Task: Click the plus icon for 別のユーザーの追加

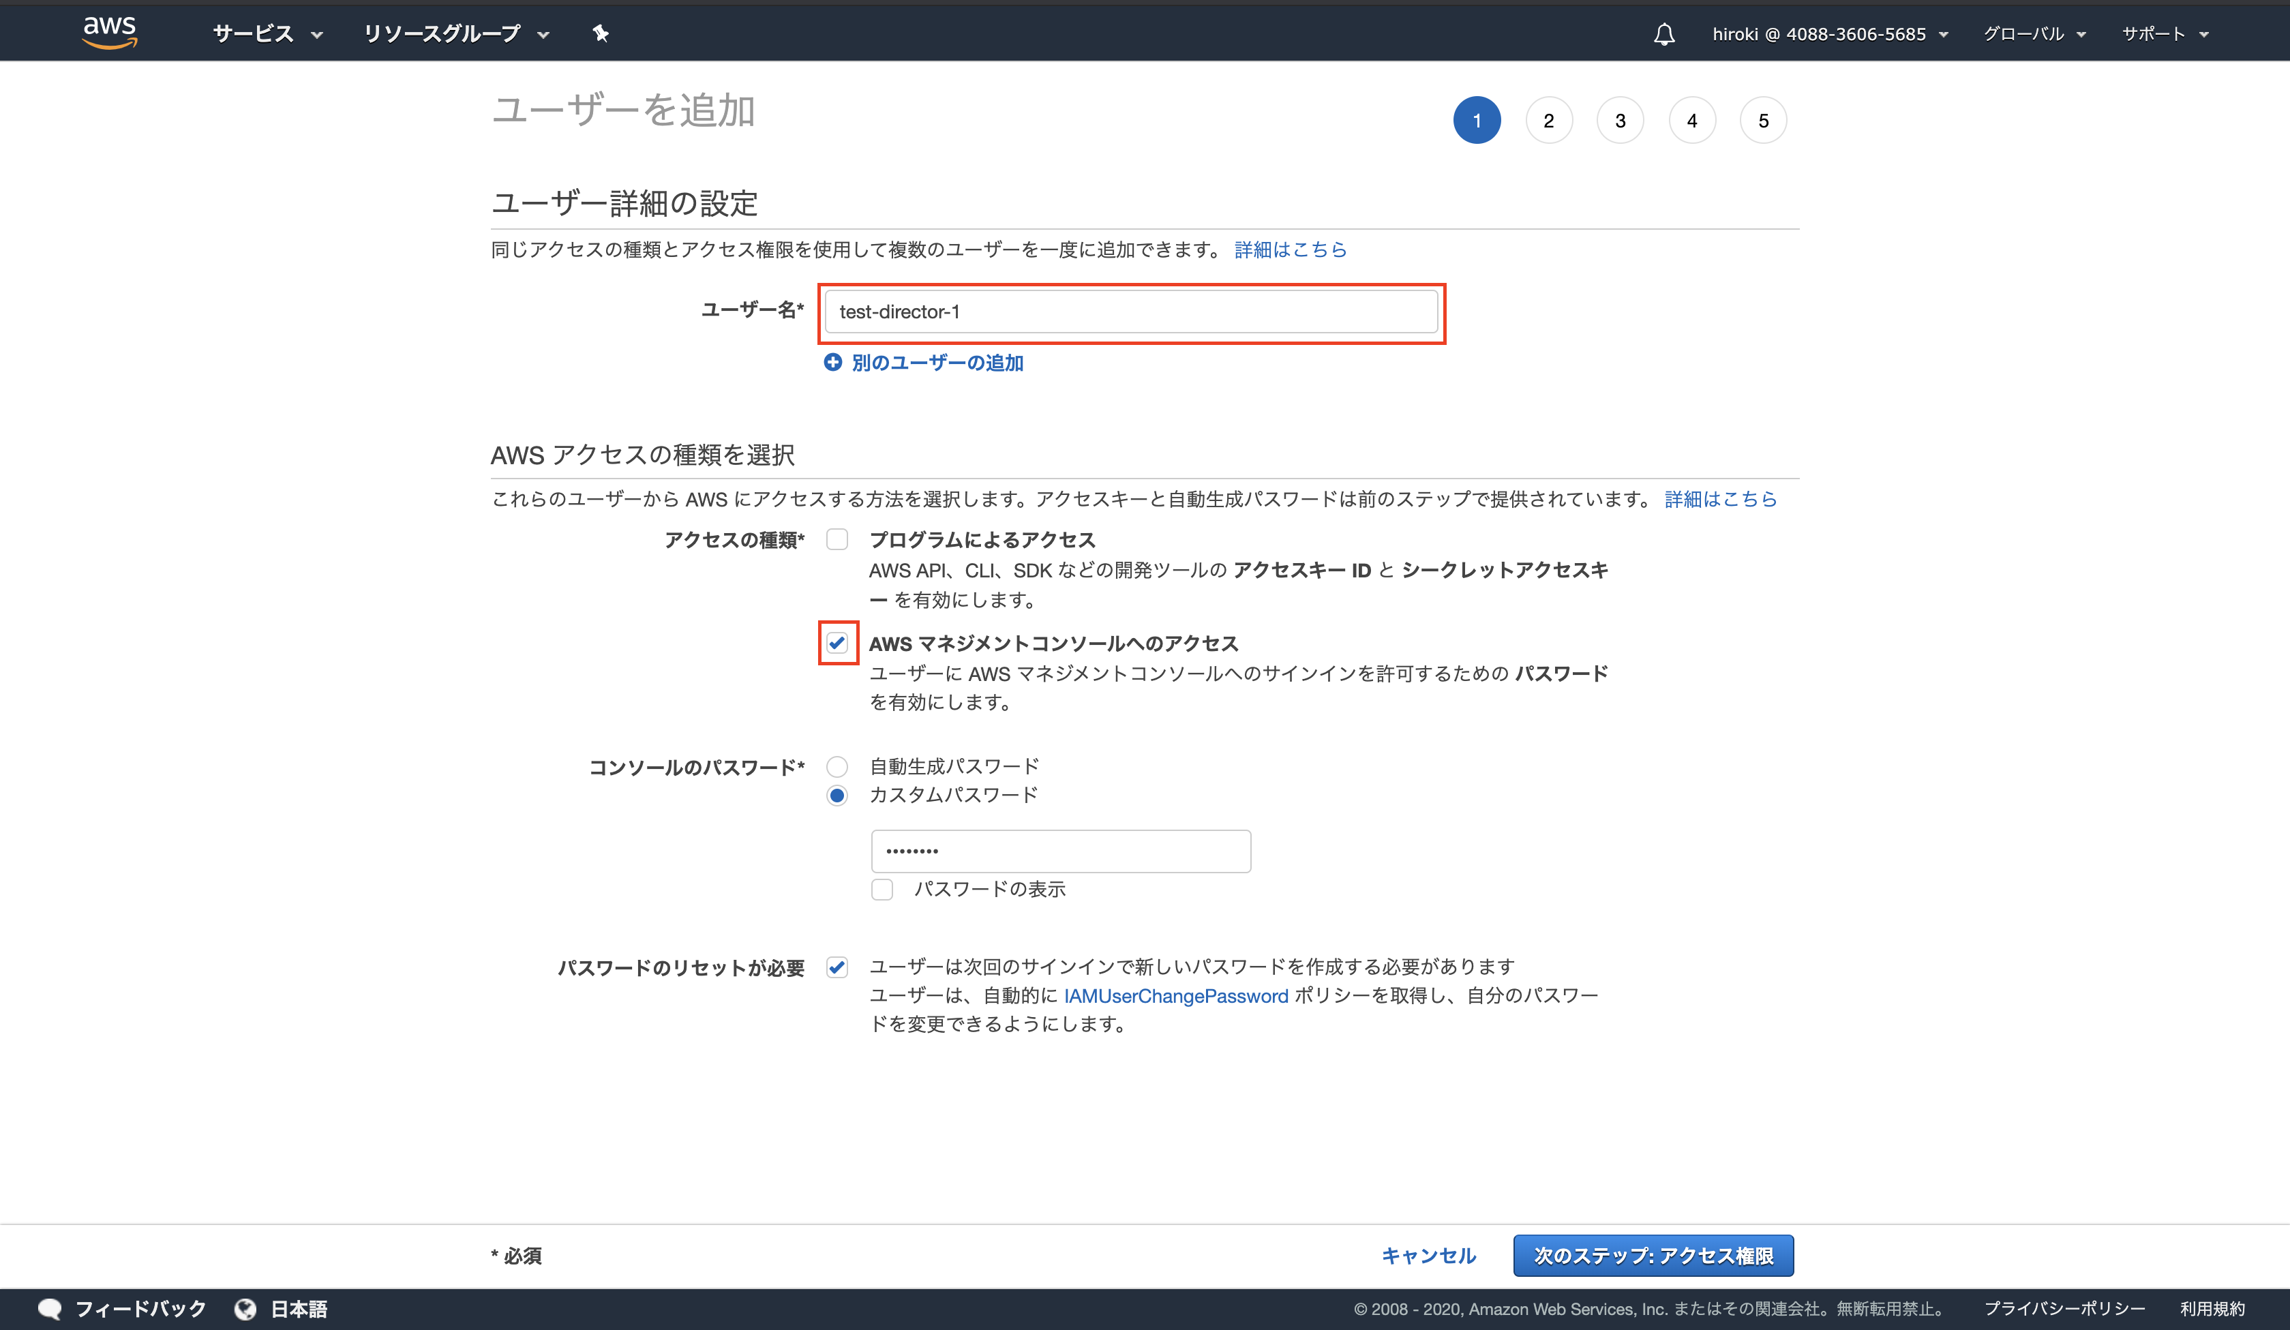Action: point(832,363)
